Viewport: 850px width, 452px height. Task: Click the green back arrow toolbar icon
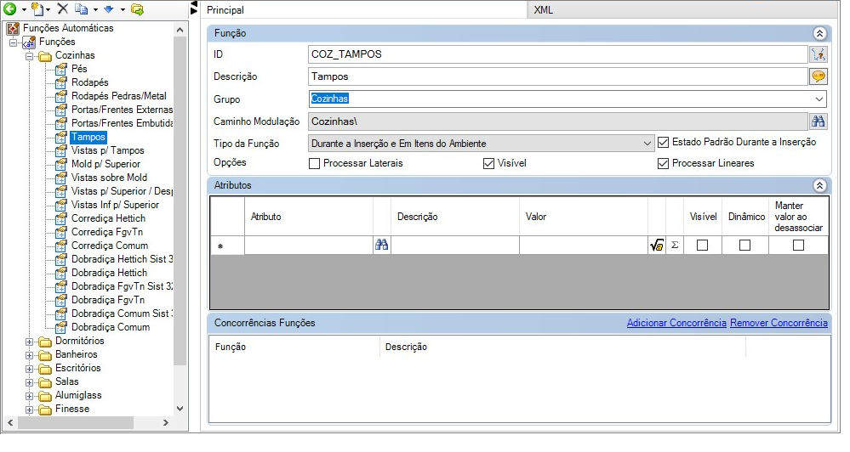[10, 9]
